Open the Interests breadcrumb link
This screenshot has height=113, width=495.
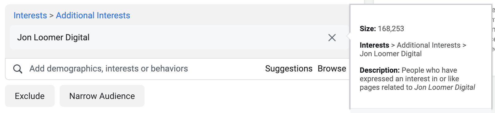pos(30,15)
